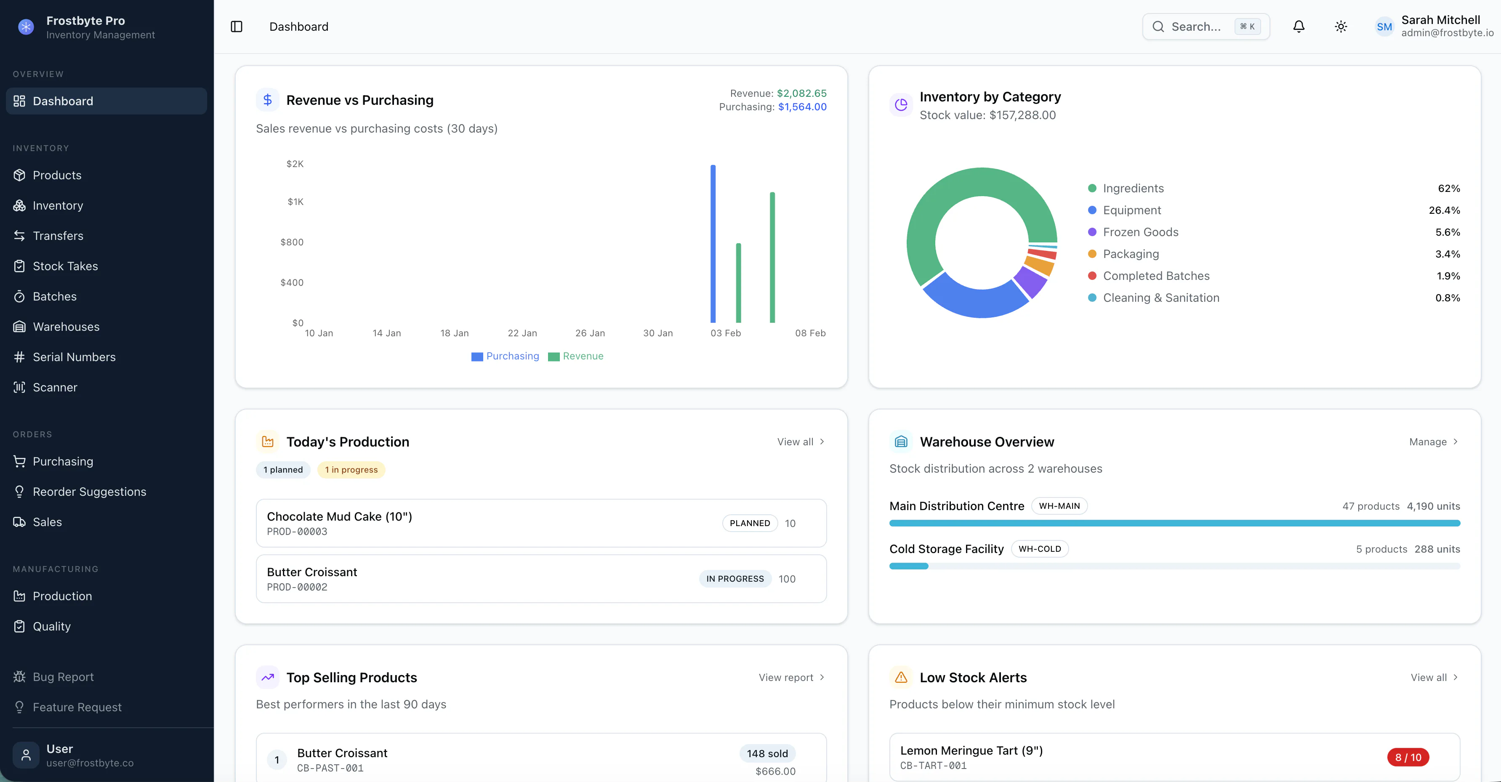Viewport: 1501px width, 782px height.
Task: Click the Products box icon
Action: (19, 176)
